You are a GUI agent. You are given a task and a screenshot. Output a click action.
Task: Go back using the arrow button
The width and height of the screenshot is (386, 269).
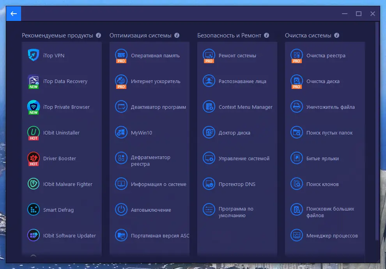click(14, 14)
